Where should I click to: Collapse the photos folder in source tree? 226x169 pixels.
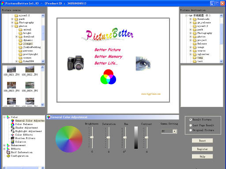point(12,26)
